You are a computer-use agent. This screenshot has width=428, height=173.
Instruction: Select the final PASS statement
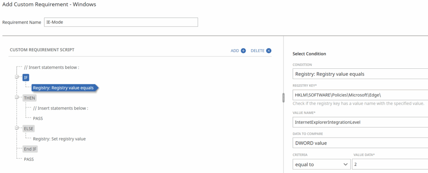29,159
